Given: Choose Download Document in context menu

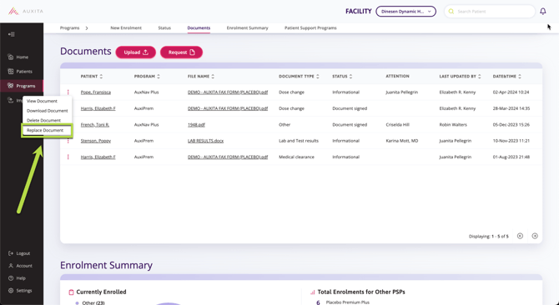Looking at the screenshot, I should [x=47, y=111].
